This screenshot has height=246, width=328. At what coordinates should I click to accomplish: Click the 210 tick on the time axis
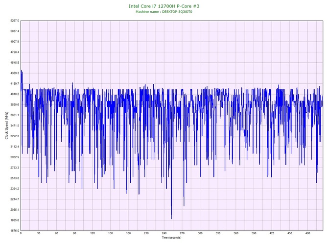click(x=146, y=233)
